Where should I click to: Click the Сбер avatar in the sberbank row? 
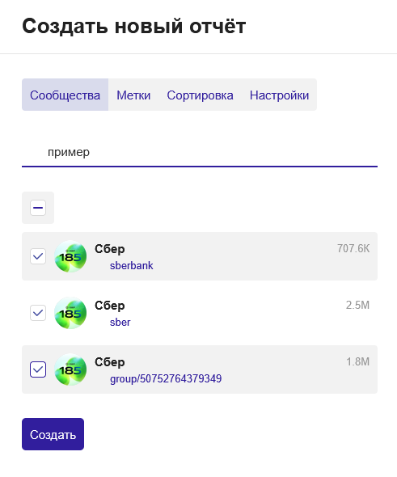coord(70,256)
